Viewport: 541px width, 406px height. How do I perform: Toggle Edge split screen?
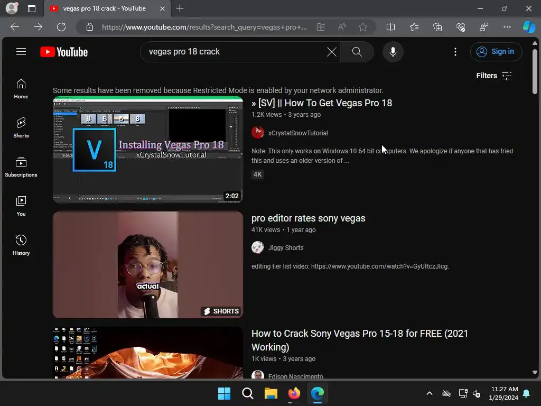[x=390, y=27]
